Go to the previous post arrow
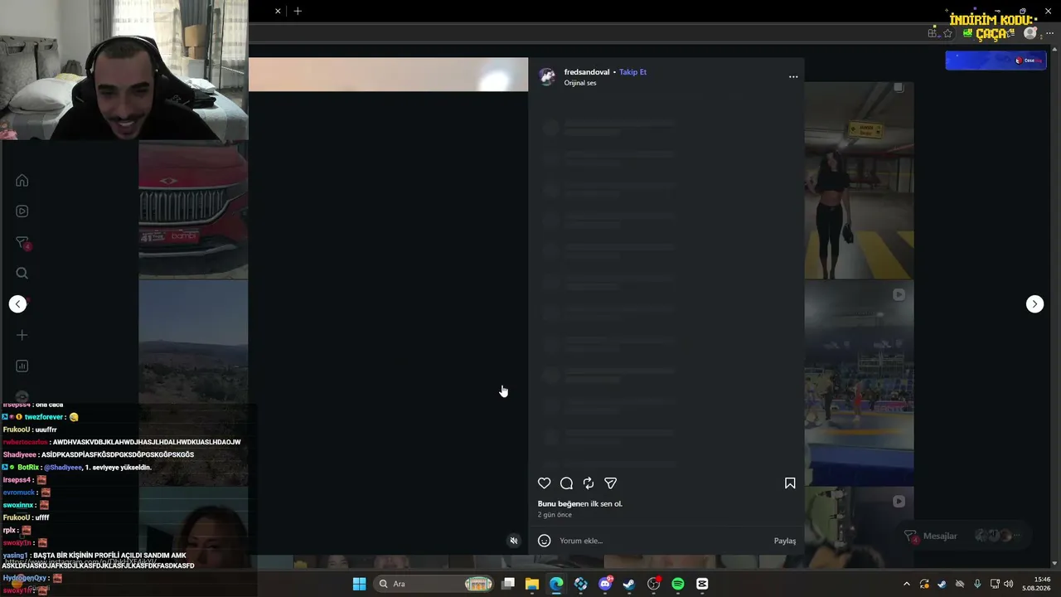1061x597 pixels. (x=17, y=304)
